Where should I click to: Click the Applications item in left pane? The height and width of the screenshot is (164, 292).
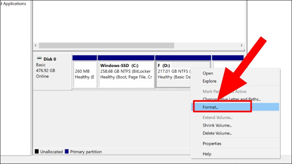coord(14,4)
